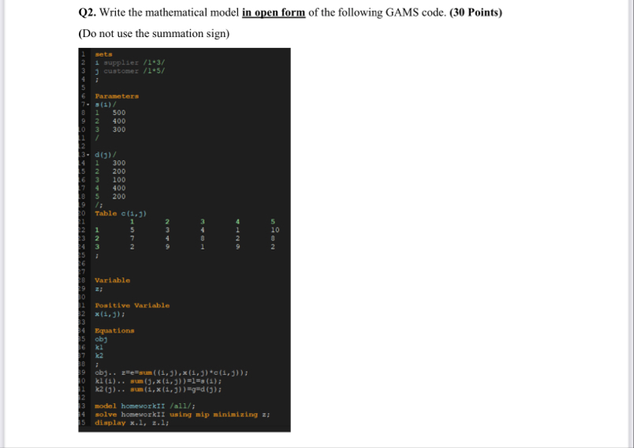Click the cost value 10 in table c
This screenshot has height=448, width=634.
point(275,230)
